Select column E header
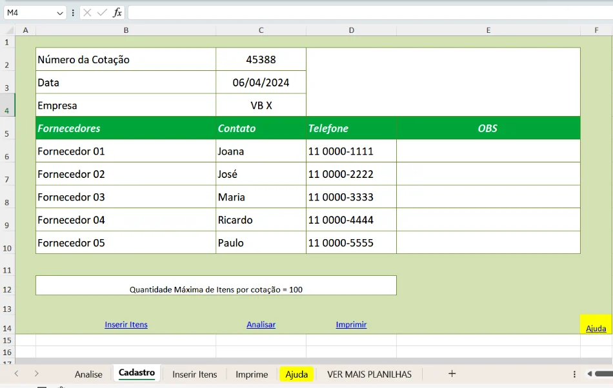Screen dimensions: 613x388 pos(488,30)
